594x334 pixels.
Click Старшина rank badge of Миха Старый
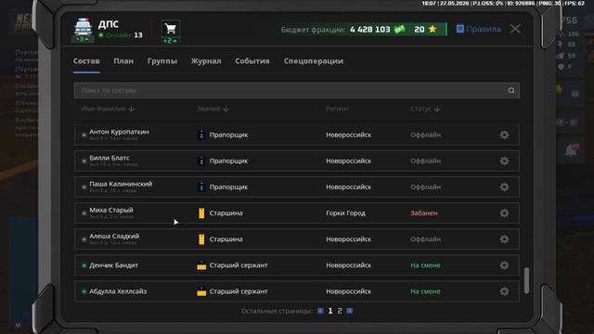[201, 213]
